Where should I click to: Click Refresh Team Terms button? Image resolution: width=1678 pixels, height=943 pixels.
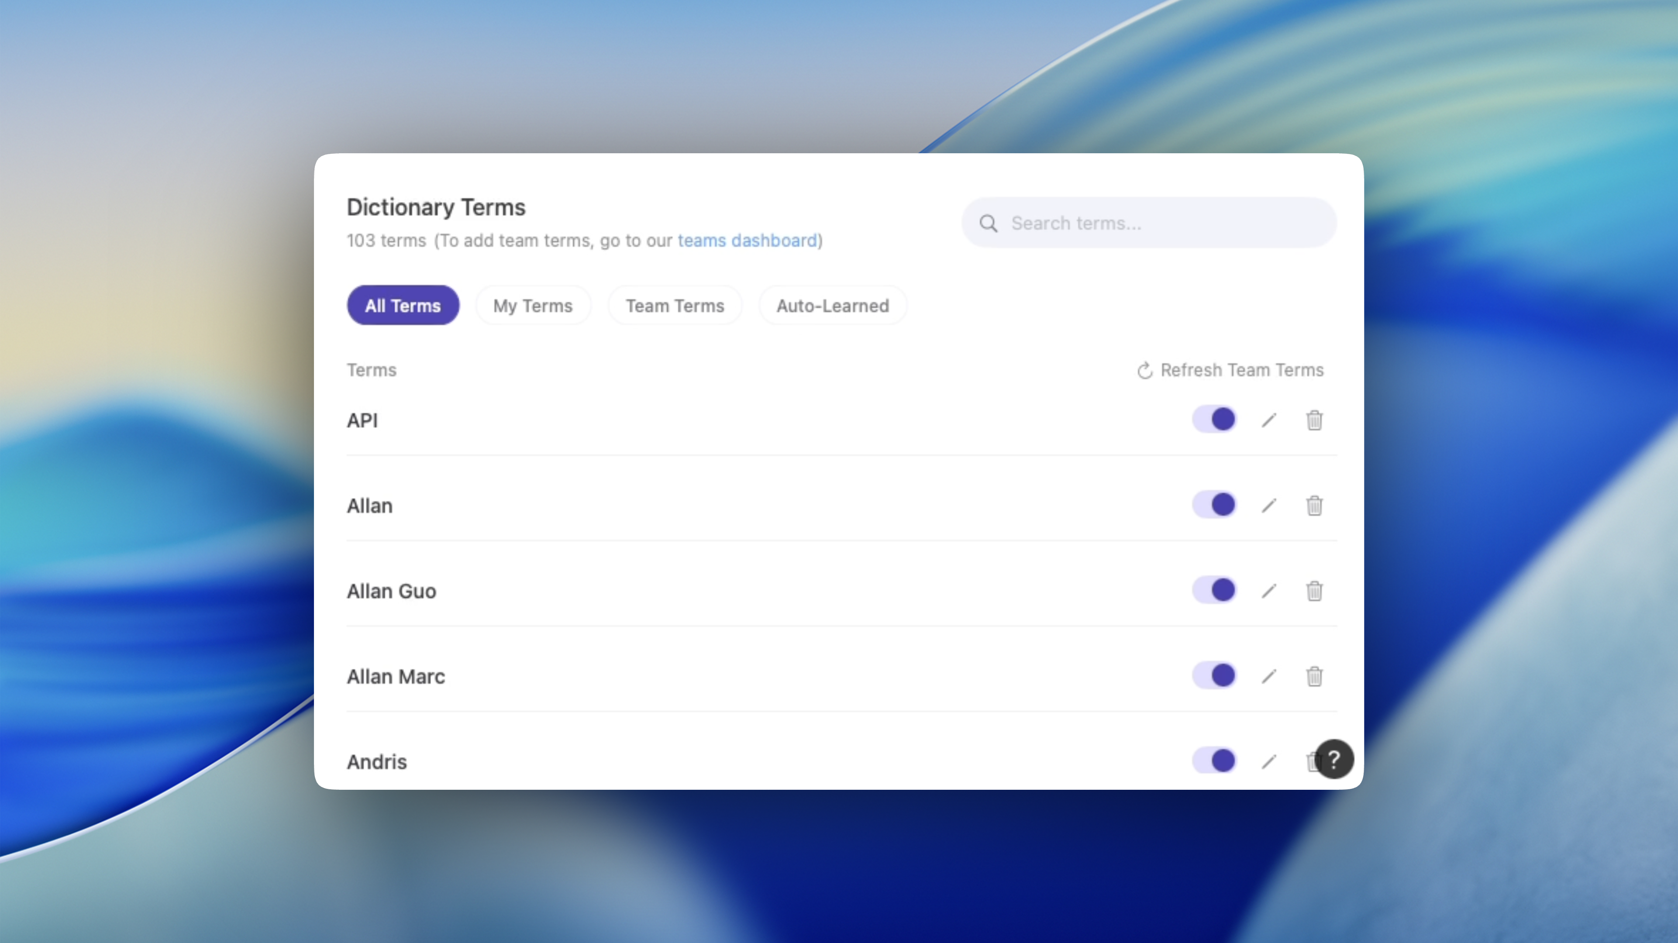coord(1230,370)
